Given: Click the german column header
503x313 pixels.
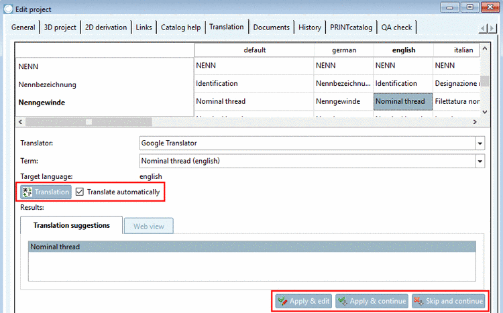Looking at the screenshot, I should coord(344,50).
